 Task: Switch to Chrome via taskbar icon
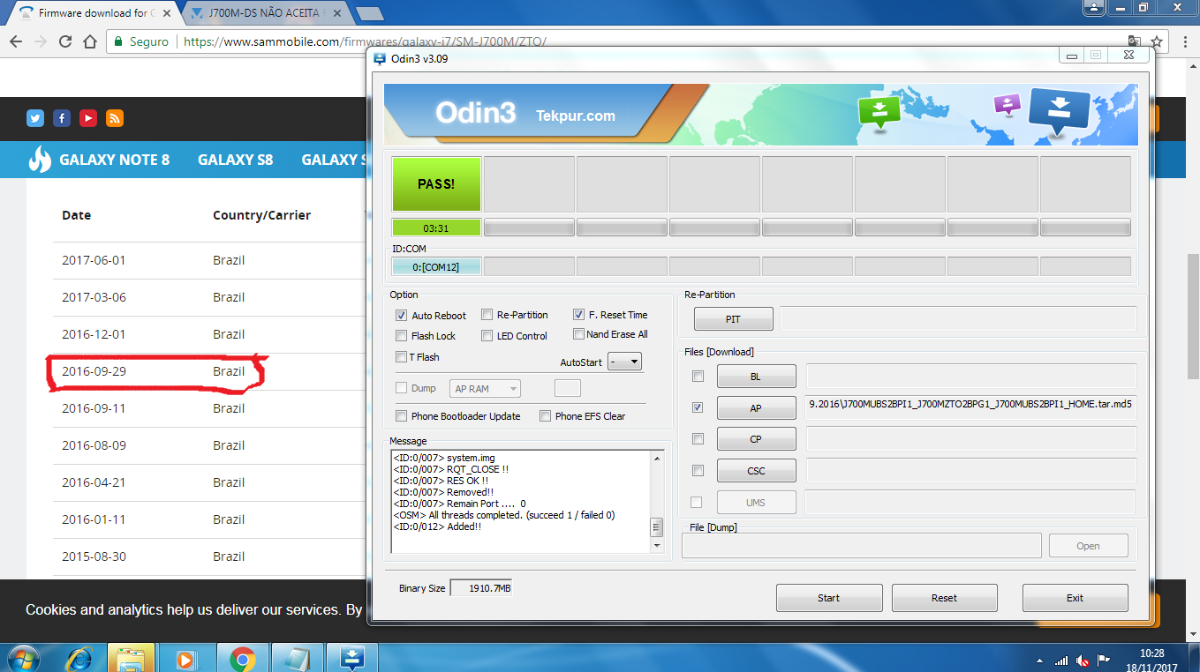(x=242, y=658)
